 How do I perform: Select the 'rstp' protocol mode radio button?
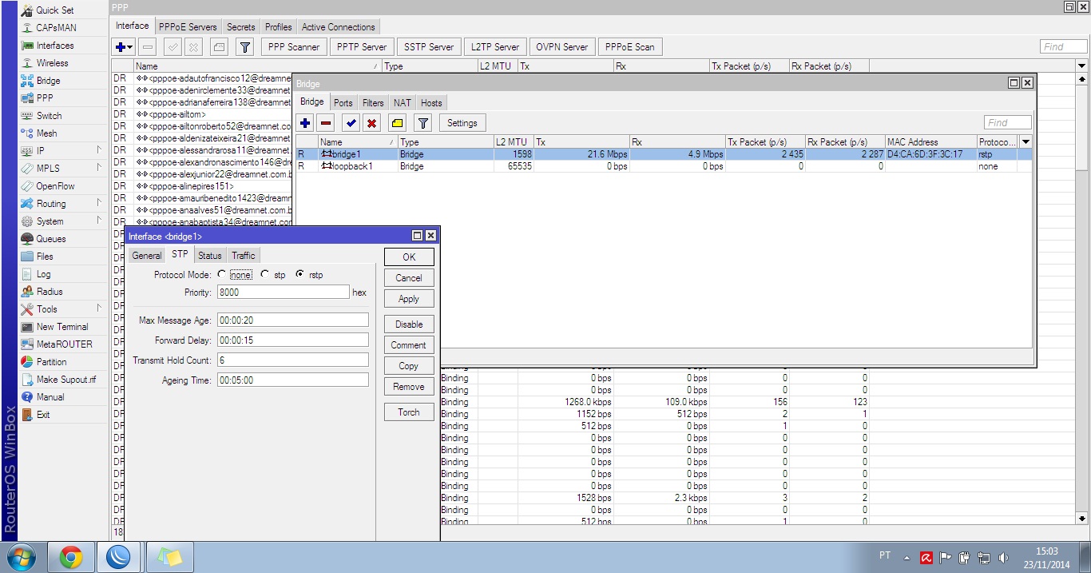pos(300,275)
